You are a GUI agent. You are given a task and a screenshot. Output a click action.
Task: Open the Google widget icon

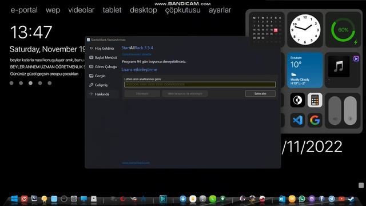[x=315, y=120]
